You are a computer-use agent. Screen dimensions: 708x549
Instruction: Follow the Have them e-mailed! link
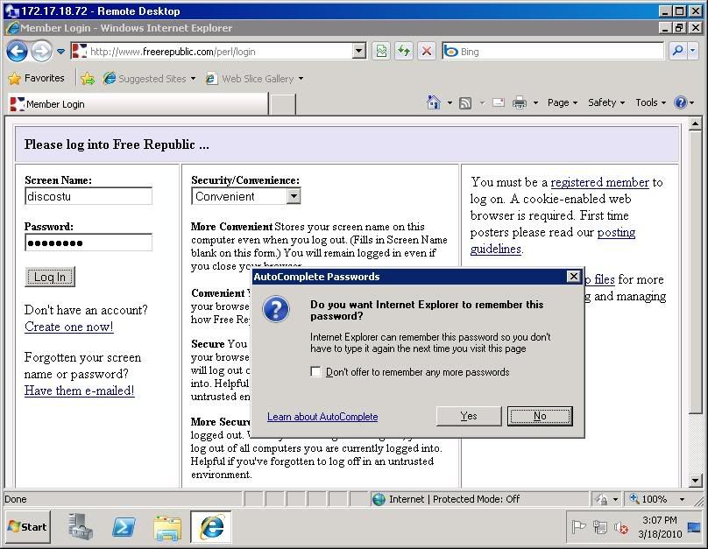[80, 391]
